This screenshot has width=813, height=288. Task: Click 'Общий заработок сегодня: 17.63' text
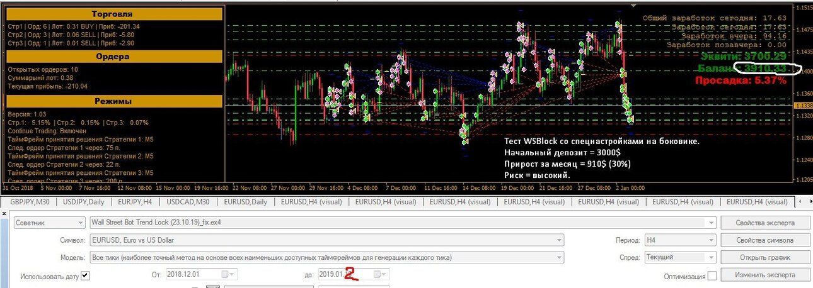tap(714, 18)
